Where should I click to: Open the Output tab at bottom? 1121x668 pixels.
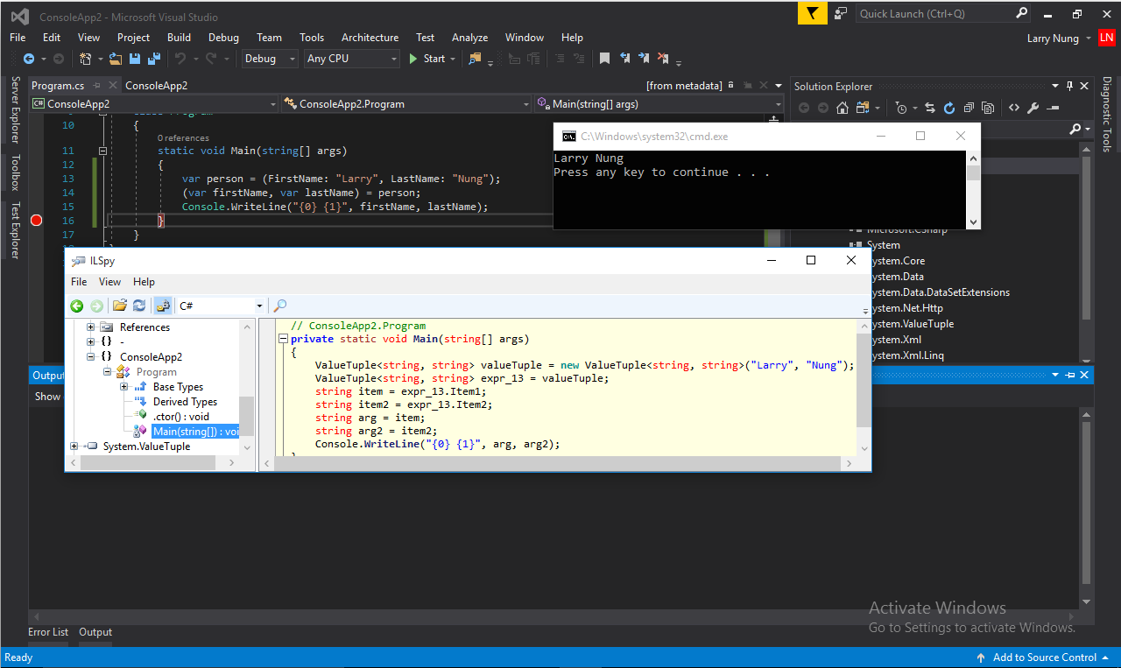click(95, 632)
